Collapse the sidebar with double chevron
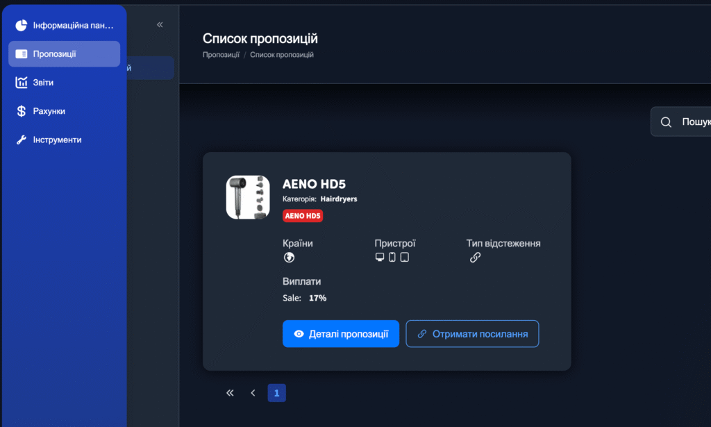The height and width of the screenshot is (427, 711). (x=160, y=25)
